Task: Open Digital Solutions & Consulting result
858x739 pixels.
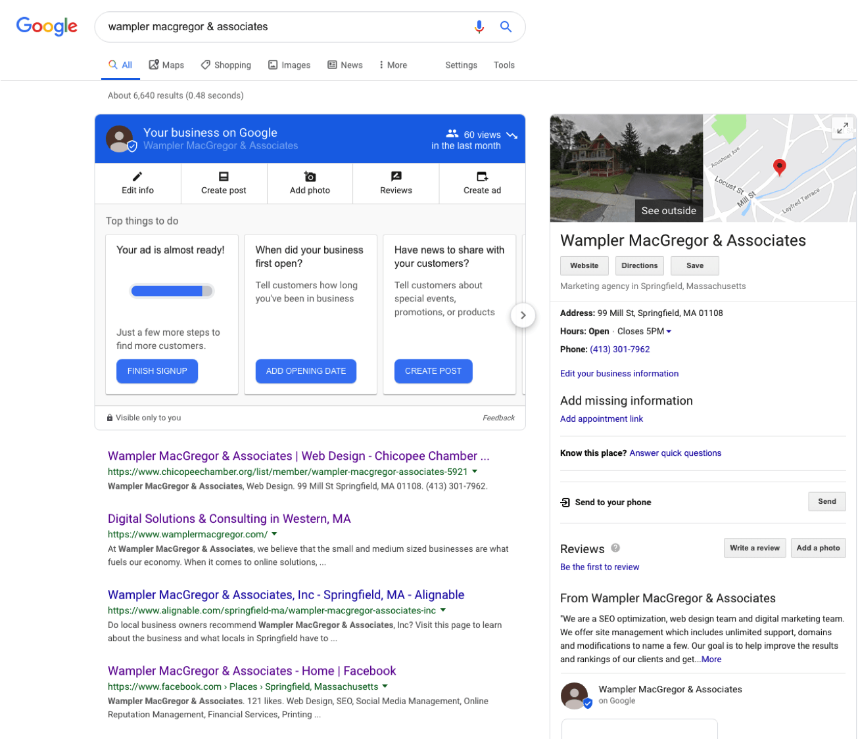Action: (229, 519)
